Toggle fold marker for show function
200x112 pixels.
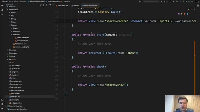(64, 67)
